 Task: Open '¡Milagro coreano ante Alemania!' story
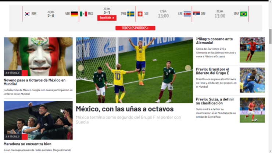tap(214, 40)
